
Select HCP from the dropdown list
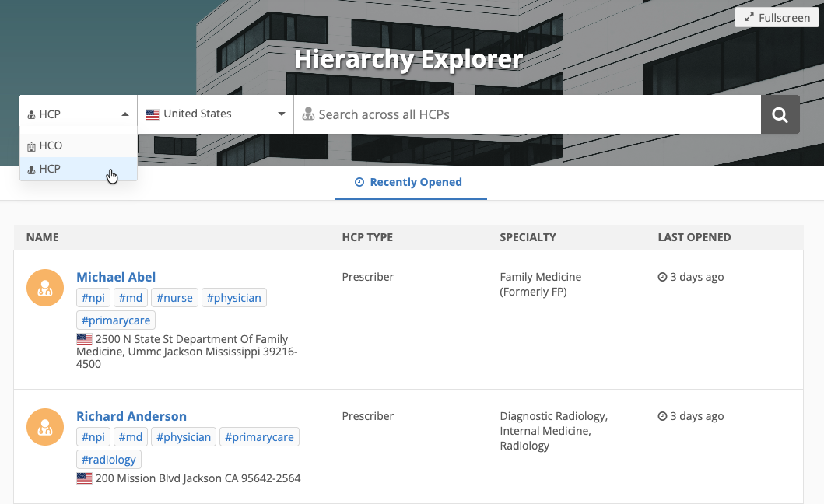coord(50,169)
